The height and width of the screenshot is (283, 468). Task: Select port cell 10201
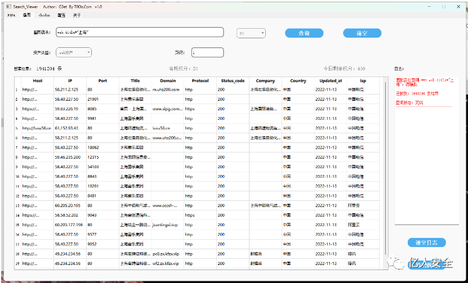point(102,186)
